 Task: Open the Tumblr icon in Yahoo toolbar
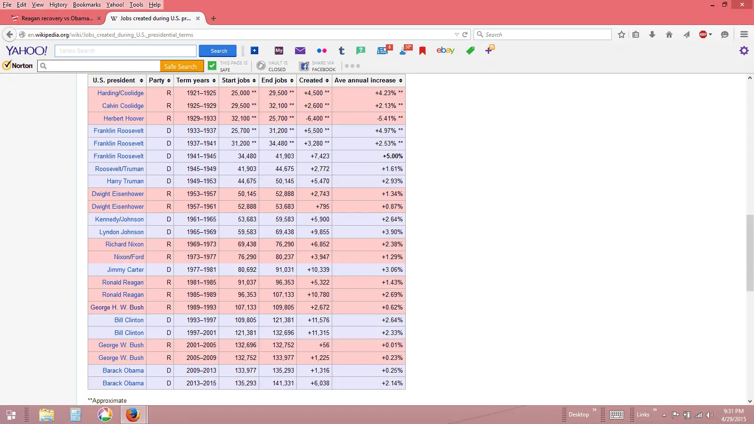342,50
